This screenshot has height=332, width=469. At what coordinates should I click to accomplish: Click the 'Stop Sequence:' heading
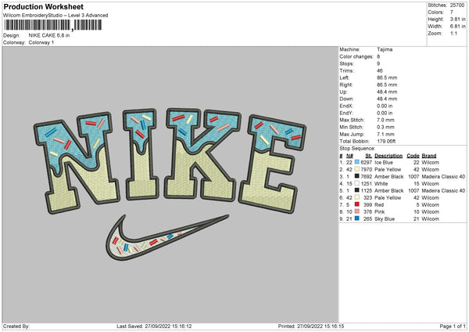[357, 148]
